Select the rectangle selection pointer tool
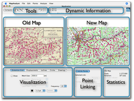The width and height of the screenshot is (134, 101). tap(18, 10)
